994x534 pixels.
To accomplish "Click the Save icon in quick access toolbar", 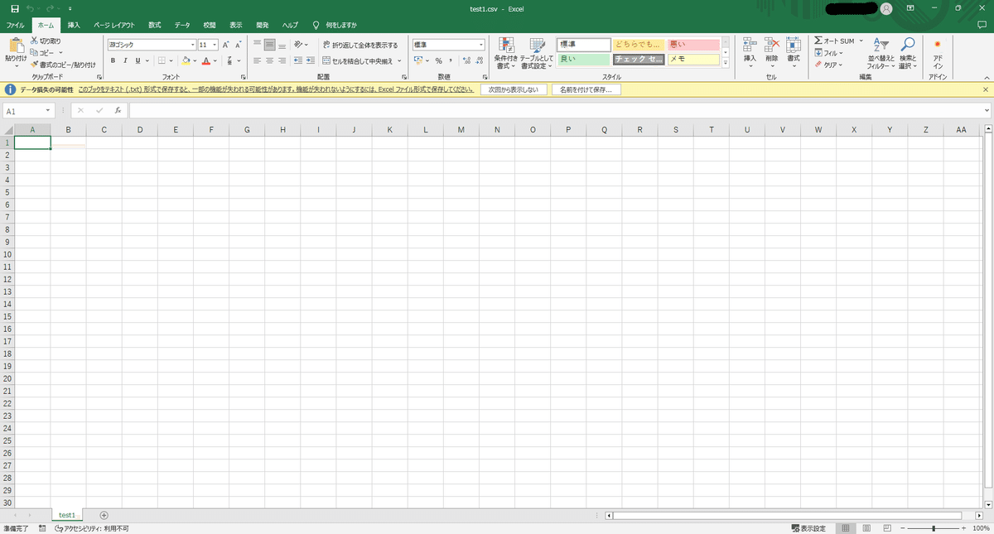I will (14, 8).
